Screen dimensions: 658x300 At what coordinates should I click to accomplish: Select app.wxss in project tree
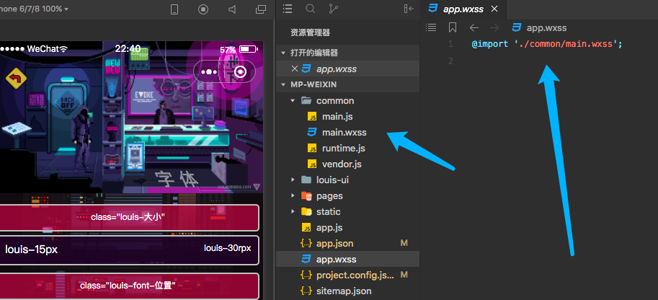pyautogui.click(x=348, y=259)
